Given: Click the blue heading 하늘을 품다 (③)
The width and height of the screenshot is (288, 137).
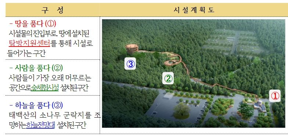Looking at the screenshot, I should [x=36, y=105].
